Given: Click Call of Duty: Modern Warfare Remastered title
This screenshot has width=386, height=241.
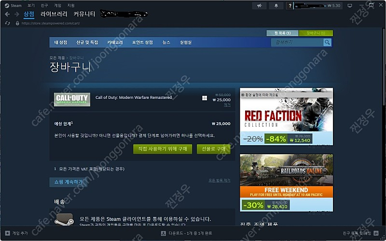Looking at the screenshot, I should pos(134,97).
